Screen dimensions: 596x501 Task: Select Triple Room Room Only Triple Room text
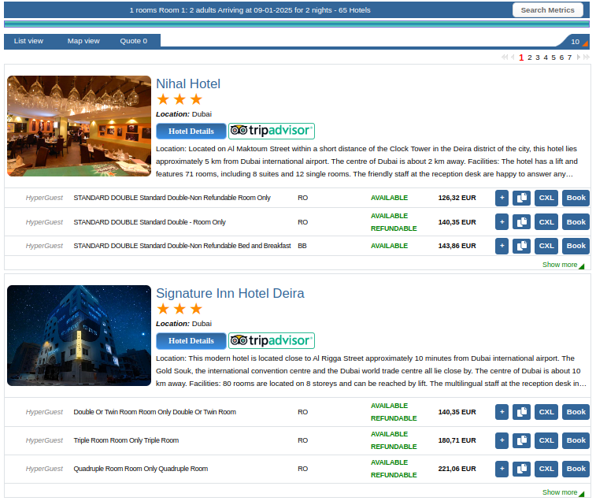coord(126,440)
